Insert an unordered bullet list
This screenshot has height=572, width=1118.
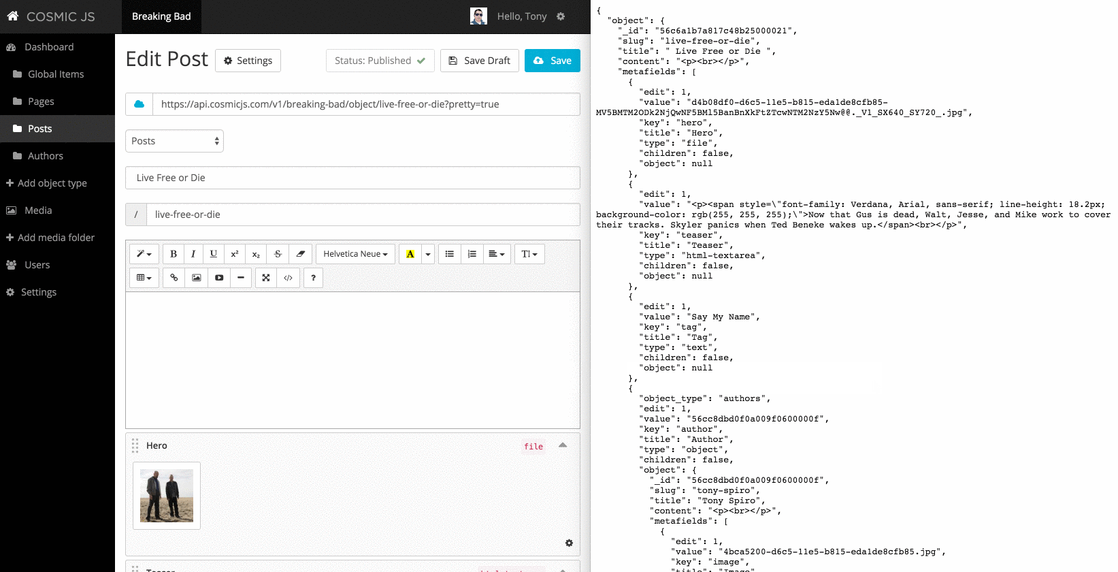tap(450, 254)
